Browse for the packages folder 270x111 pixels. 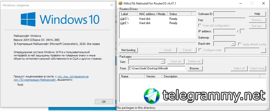coord(195,68)
